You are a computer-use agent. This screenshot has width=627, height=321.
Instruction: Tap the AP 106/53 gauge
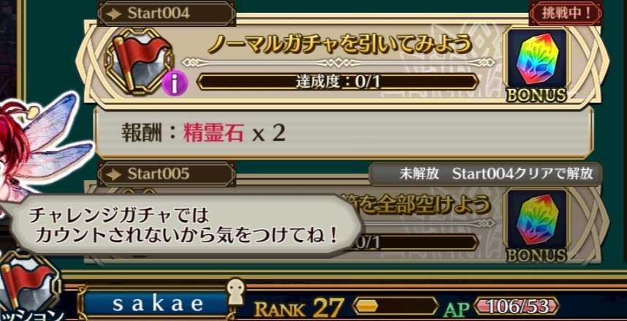[x=517, y=306]
